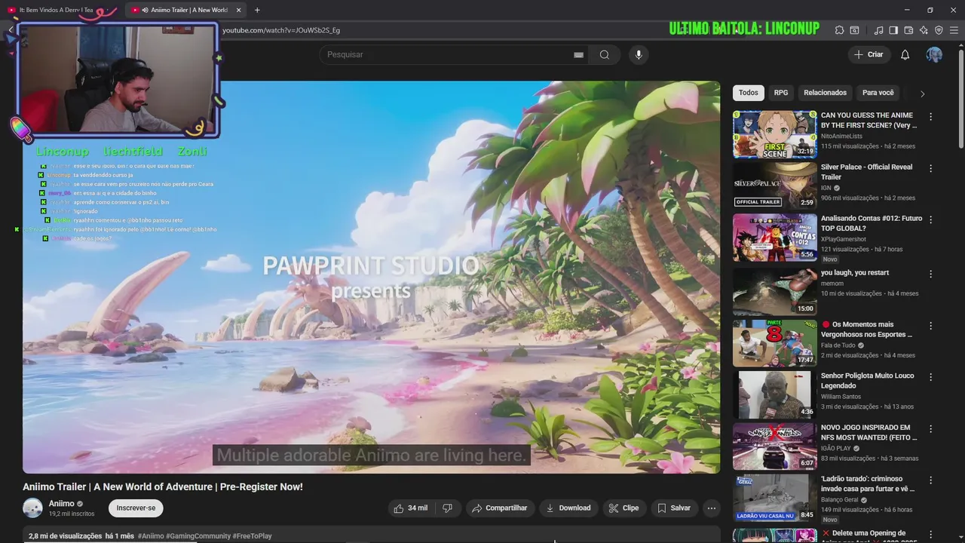The width and height of the screenshot is (965, 543).
Task: Open the tab search icon in toolbar
Action: tap(854, 30)
